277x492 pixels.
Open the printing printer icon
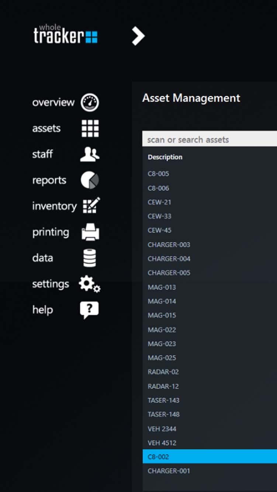[90, 232]
